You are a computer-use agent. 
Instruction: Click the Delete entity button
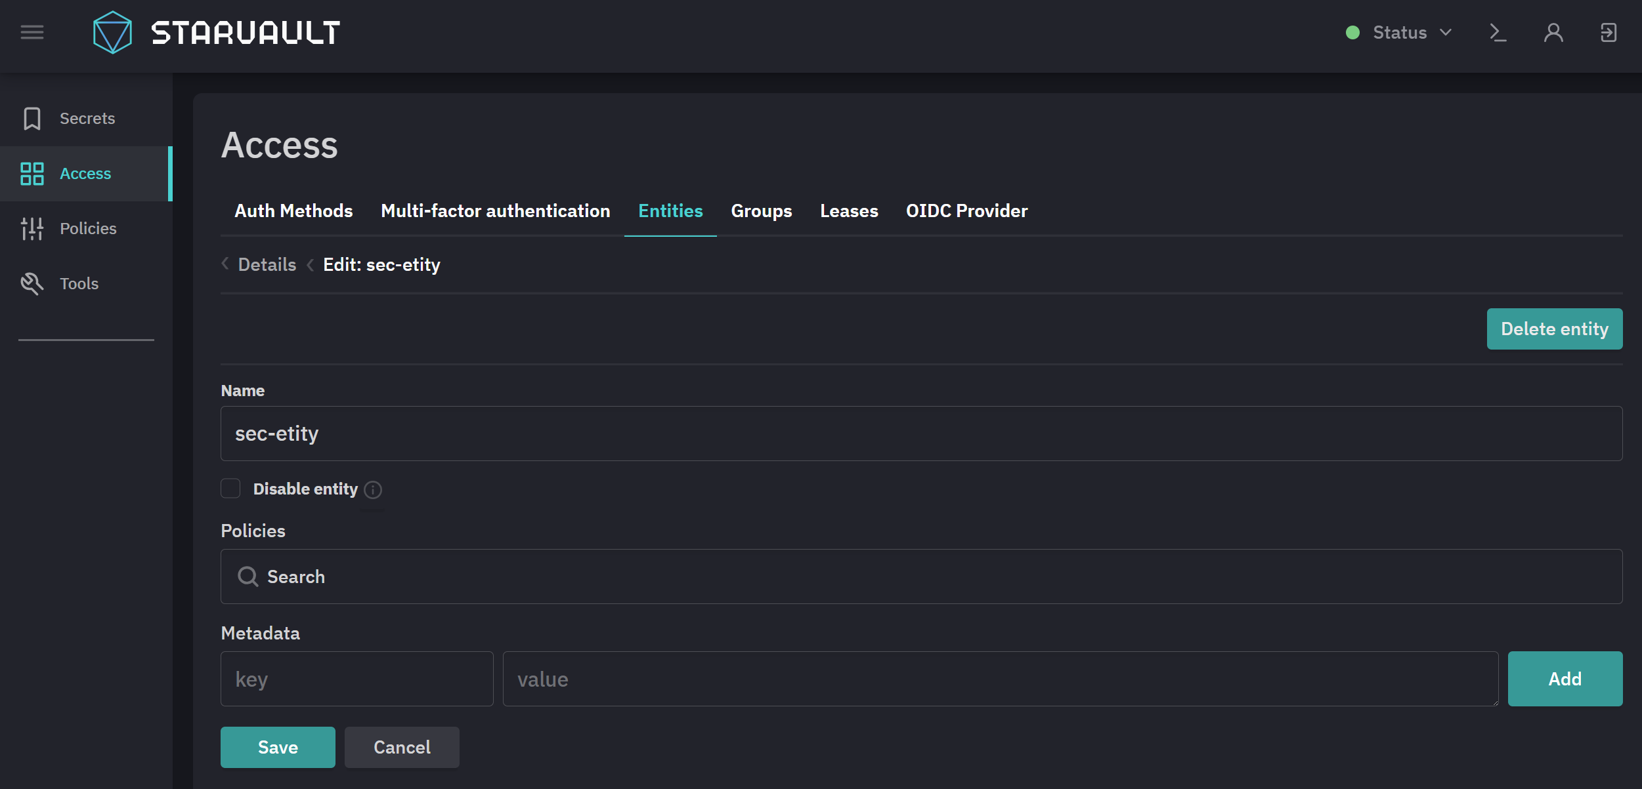[1555, 329]
